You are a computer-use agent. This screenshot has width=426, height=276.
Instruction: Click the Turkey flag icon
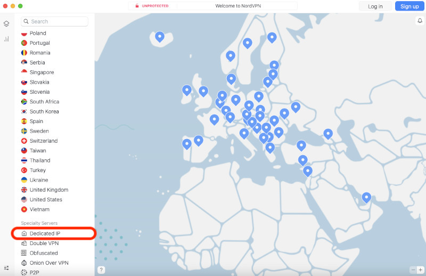tap(24, 170)
